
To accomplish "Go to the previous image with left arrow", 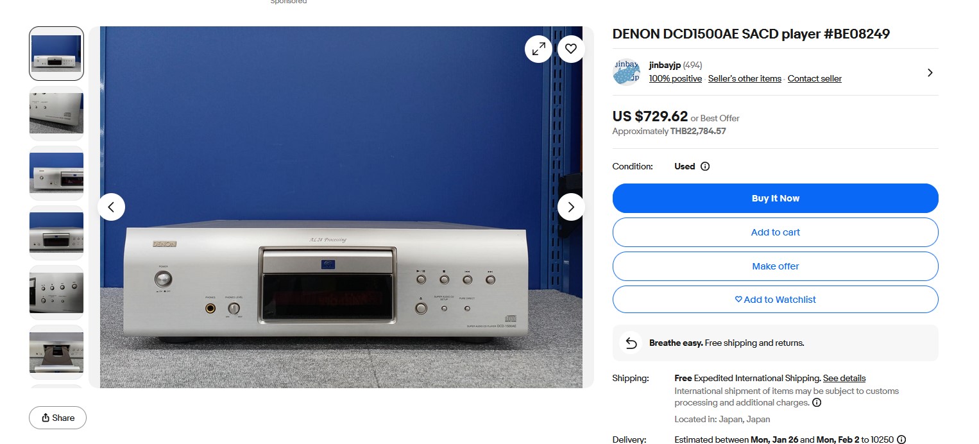I will (x=111, y=207).
